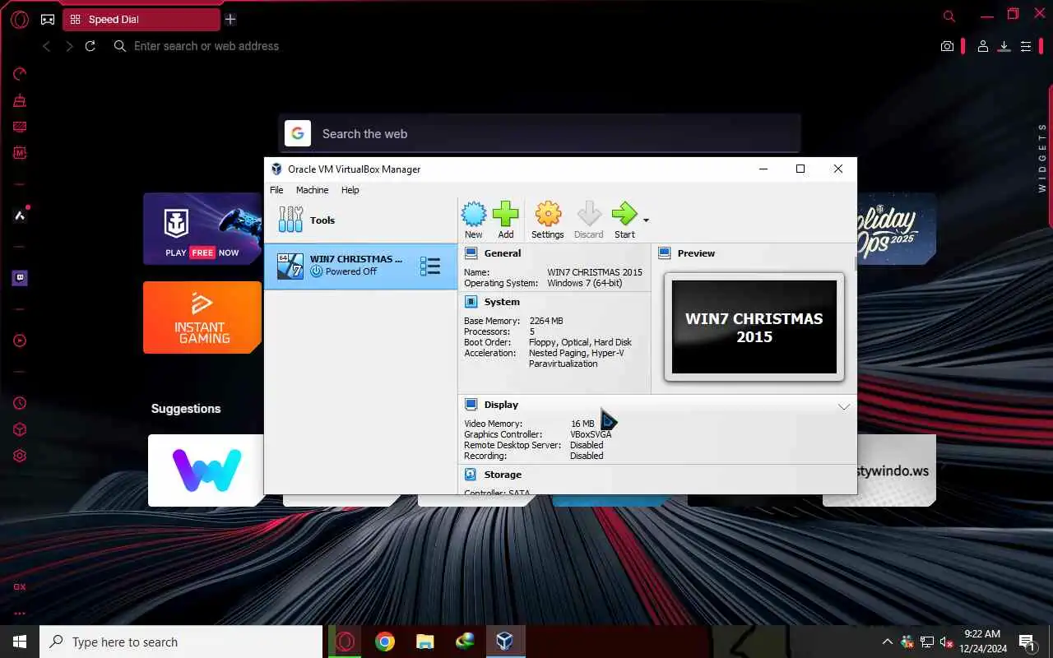The width and height of the screenshot is (1053, 658).
Task: Open Extensions cube sidebar icon
Action: pyautogui.click(x=20, y=429)
